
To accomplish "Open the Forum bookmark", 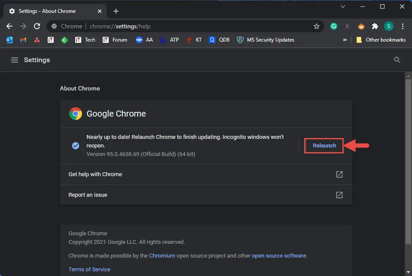I will coord(115,40).
